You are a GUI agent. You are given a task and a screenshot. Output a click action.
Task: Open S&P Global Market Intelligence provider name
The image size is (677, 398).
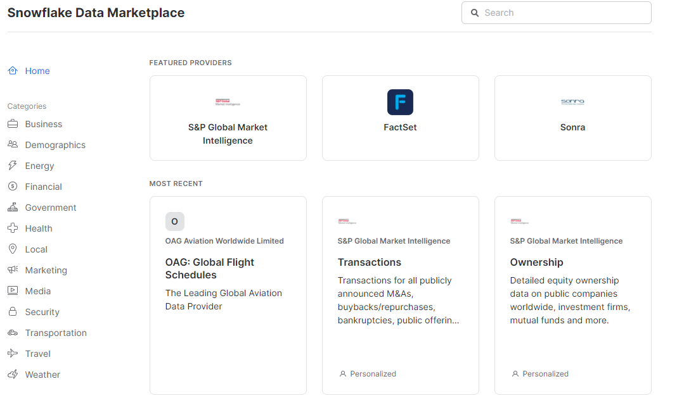(x=228, y=134)
